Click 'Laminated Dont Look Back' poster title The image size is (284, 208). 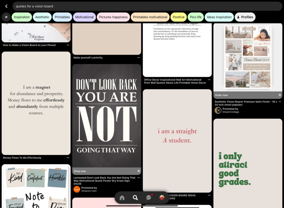click(104, 181)
